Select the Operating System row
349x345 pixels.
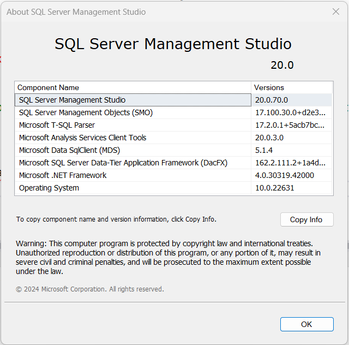[x=49, y=188]
